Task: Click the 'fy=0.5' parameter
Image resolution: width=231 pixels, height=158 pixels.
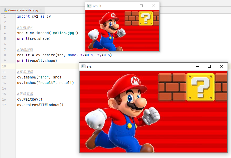Action: 104,55
